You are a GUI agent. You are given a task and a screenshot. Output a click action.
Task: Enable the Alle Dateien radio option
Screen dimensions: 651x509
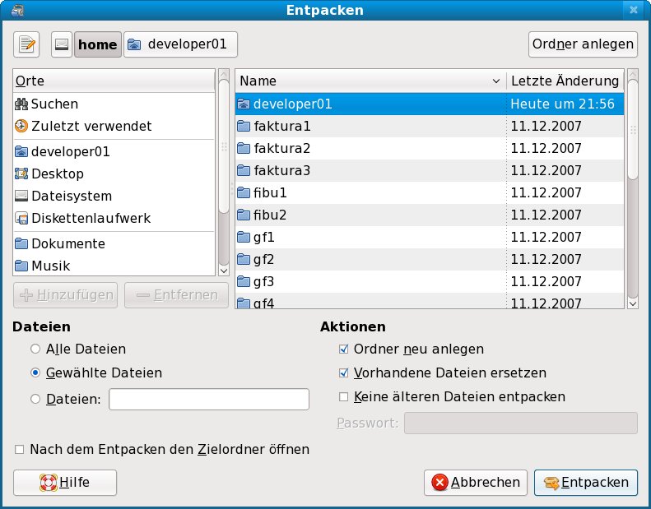pyautogui.click(x=35, y=349)
